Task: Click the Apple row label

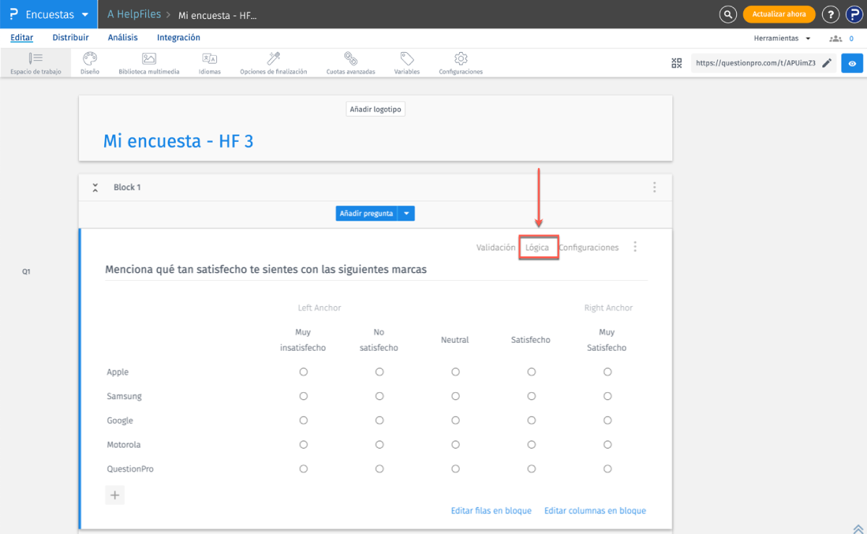Action: [x=118, y=372]
